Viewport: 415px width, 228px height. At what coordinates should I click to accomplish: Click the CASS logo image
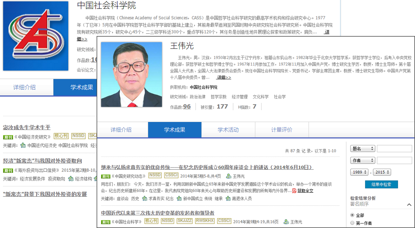[36, 36]
